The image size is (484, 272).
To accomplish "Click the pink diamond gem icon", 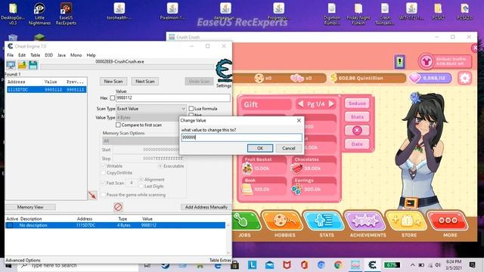I will click(415, 79).
